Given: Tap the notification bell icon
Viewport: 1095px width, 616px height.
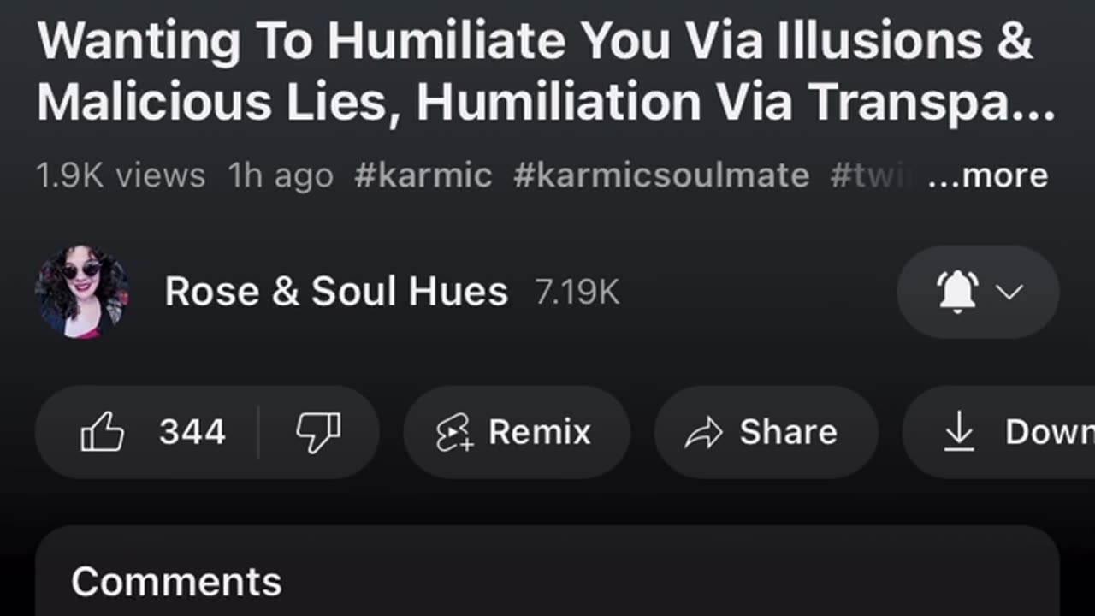Looking at the screenshot, I should pos(958,292).
